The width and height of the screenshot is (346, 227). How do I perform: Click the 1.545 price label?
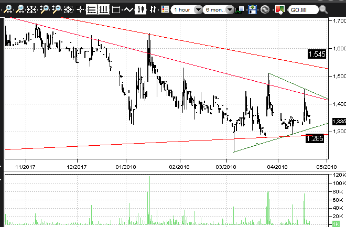point(317,54)
